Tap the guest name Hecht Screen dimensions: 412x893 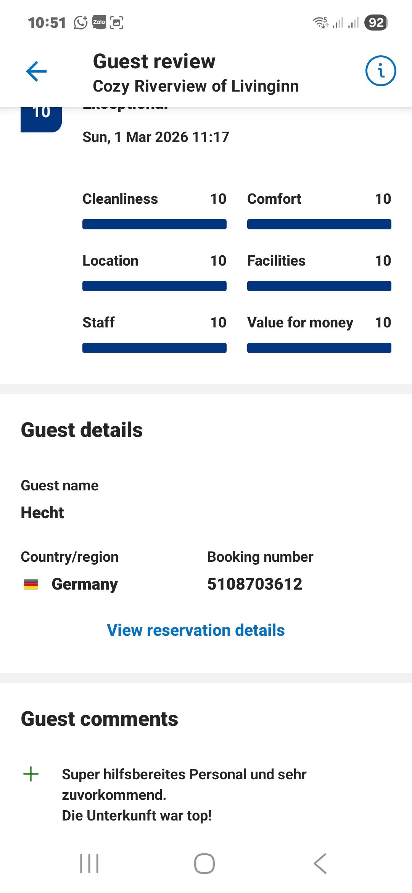[x=42, y=513]
